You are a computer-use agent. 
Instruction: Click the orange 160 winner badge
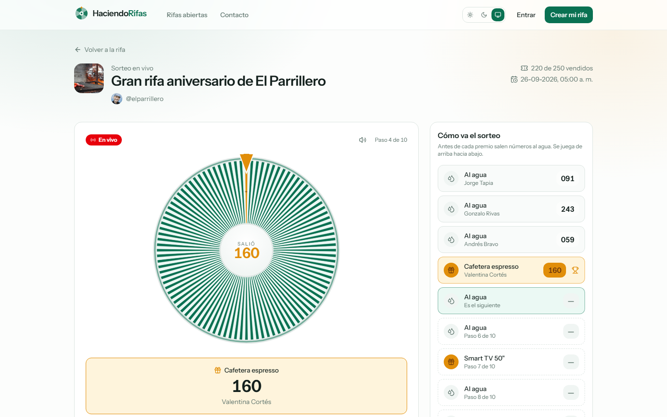(x=554, y=270)
